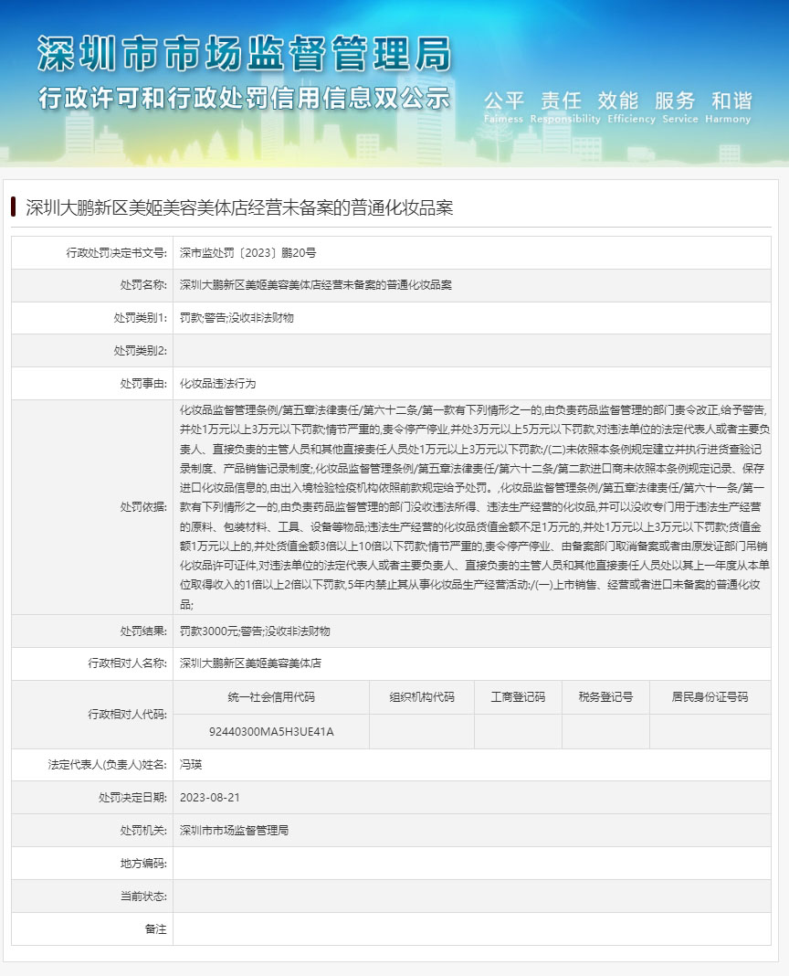The image size is (789, 976).
Task: Click the 行政处罚决定书文号 label
Action: tap(116, 253)
